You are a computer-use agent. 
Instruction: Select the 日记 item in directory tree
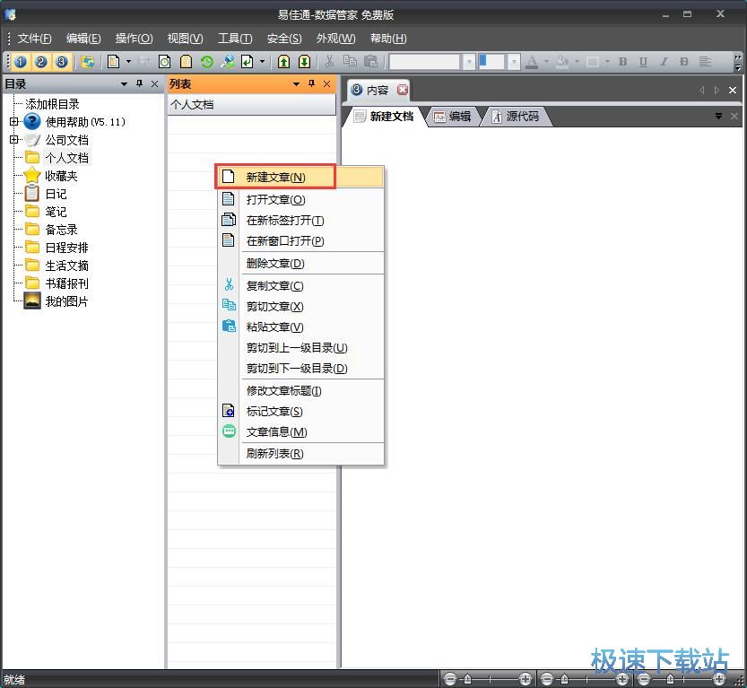56,194
